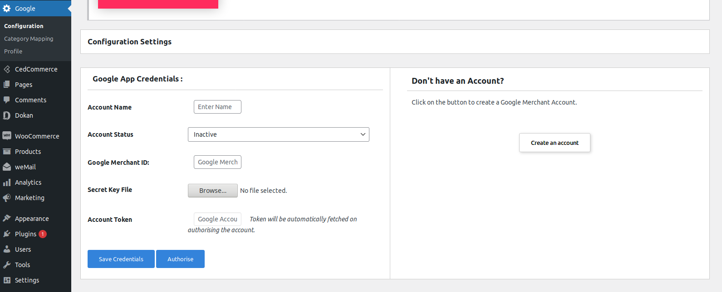722x292 pixels.
Task: Click the Create an account button
Action: (x=555, y=143)
